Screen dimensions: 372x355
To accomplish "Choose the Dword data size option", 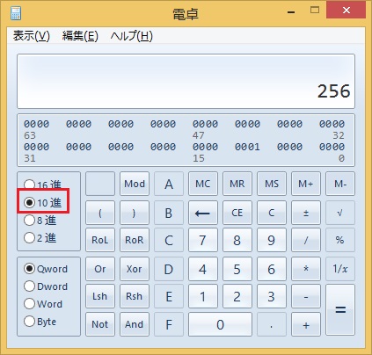I will click(x=46, y=286).
